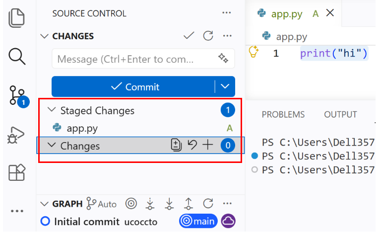Switch to the OUTPUT panel tab
The height and width of the screenshot is (235, 381).
[x=340, y=114]
